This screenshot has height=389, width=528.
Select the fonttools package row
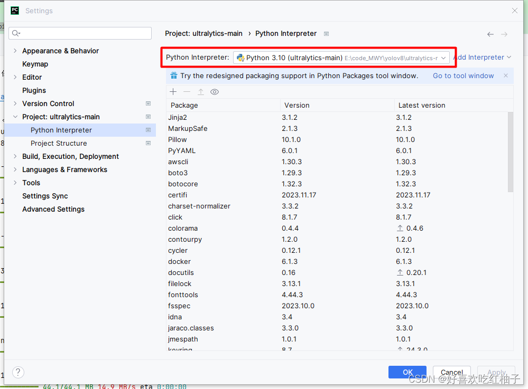[337, 295]
